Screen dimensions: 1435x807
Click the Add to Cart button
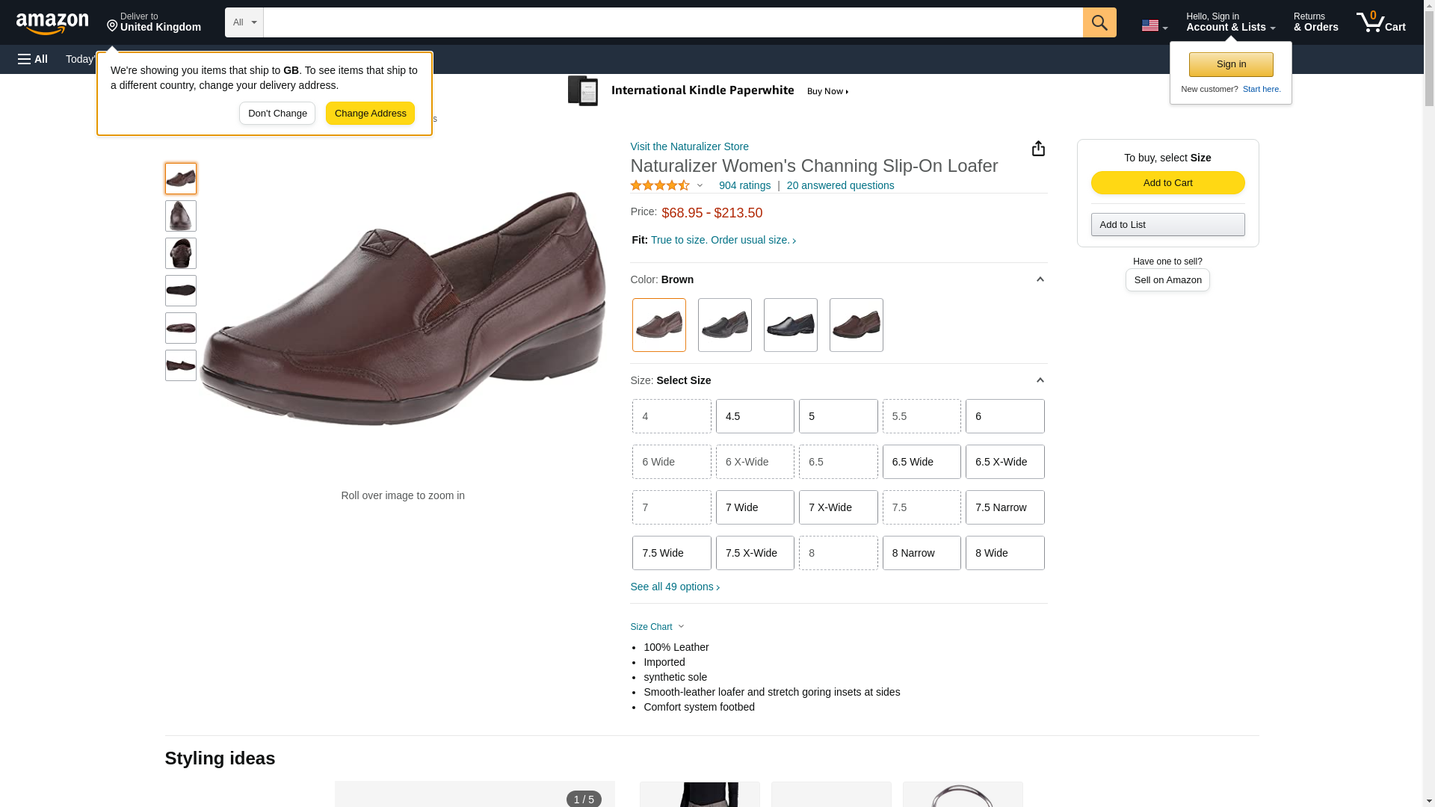pyautogui.click(x=1167, y=183)
